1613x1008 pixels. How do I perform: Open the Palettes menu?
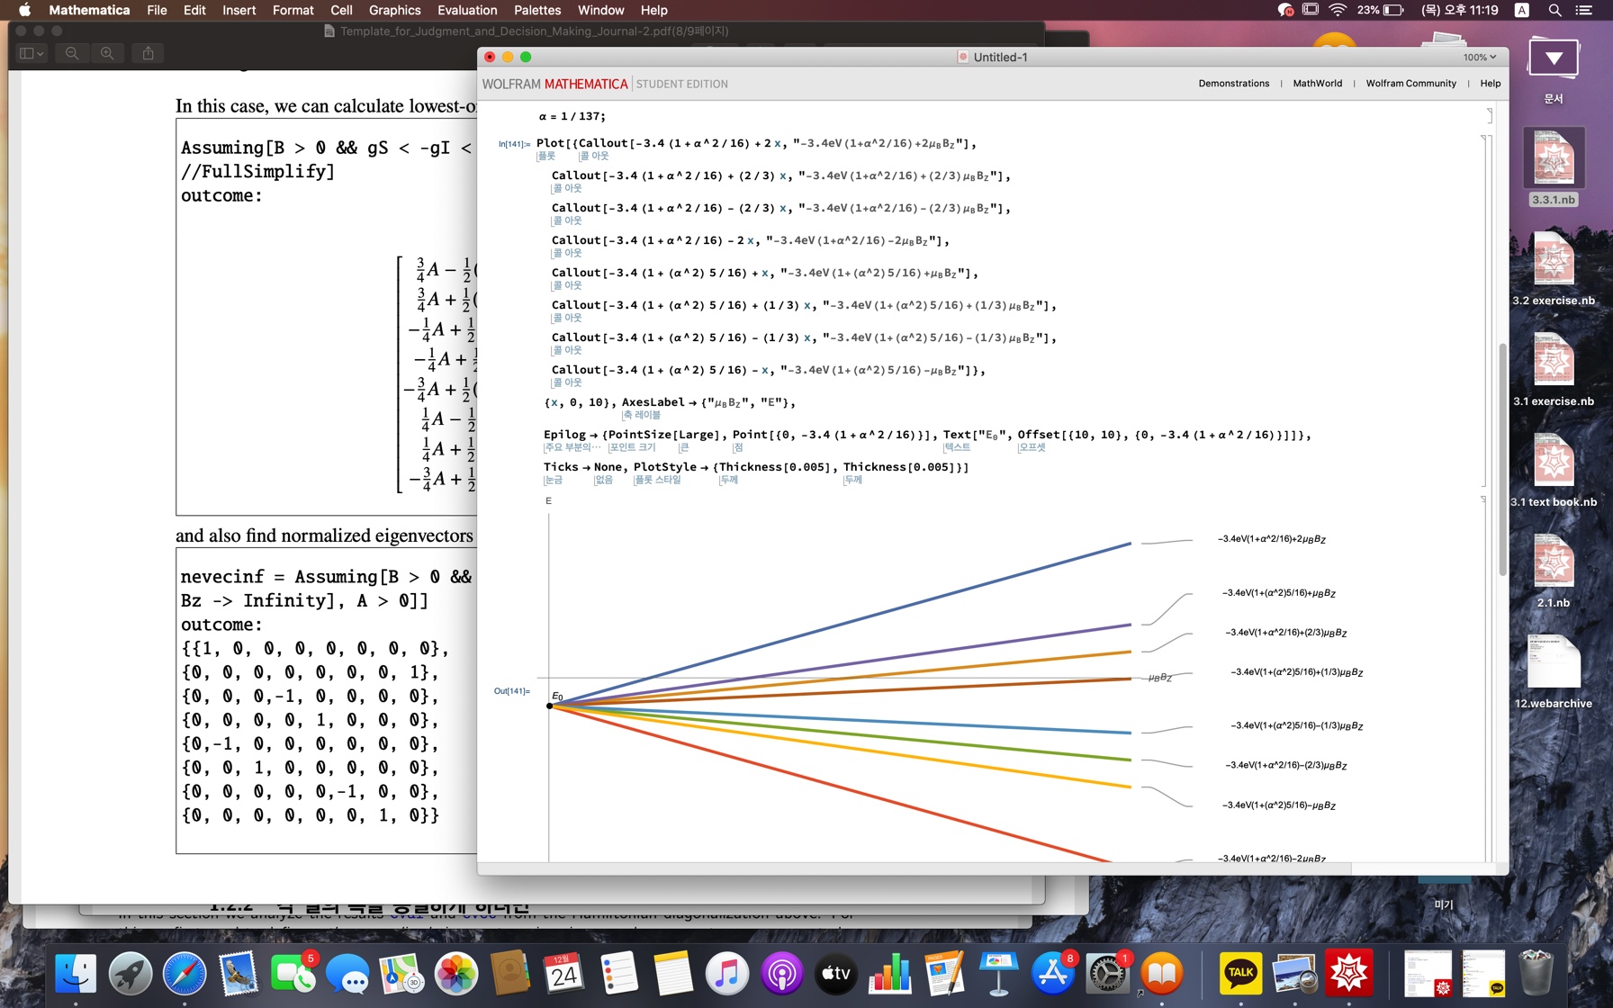coord(537,10)
